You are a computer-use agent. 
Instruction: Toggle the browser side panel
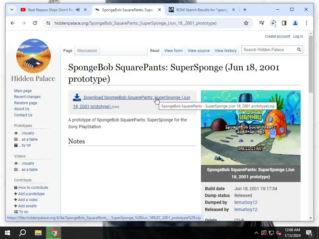point(284,23)
